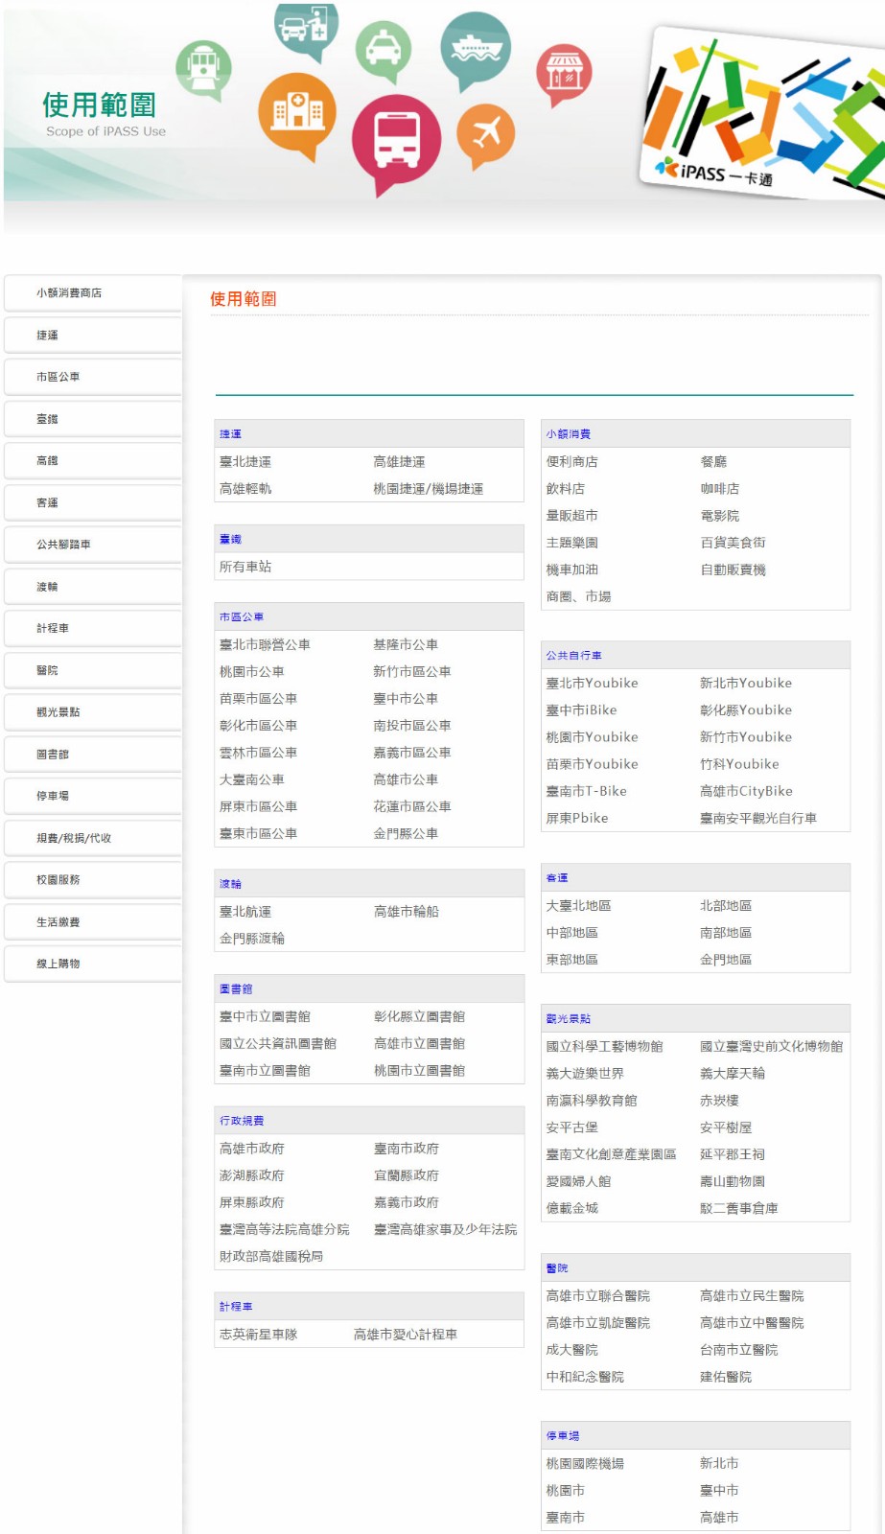Click 高雄市CityBike entry

click(747, 791)
